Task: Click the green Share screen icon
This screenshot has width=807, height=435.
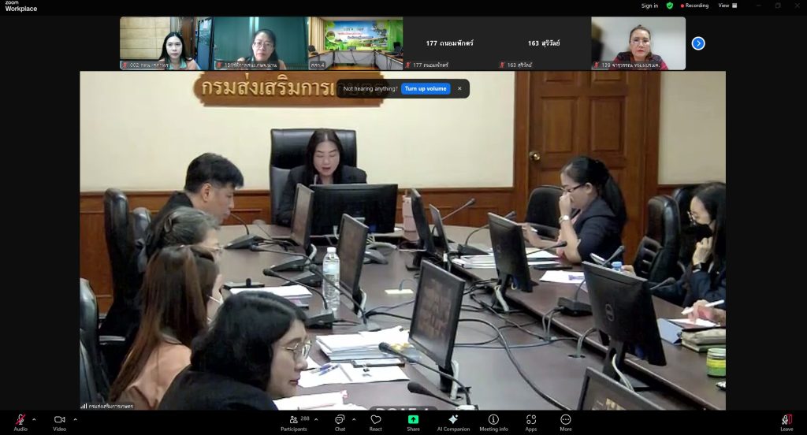Action: click(413, 420)
